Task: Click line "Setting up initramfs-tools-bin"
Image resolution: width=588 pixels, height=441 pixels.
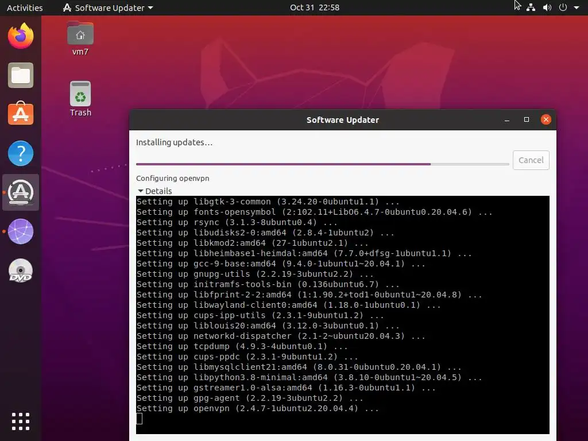Action: coord(268,284)
